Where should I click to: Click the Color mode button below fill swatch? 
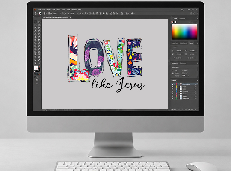click(35, 74)
